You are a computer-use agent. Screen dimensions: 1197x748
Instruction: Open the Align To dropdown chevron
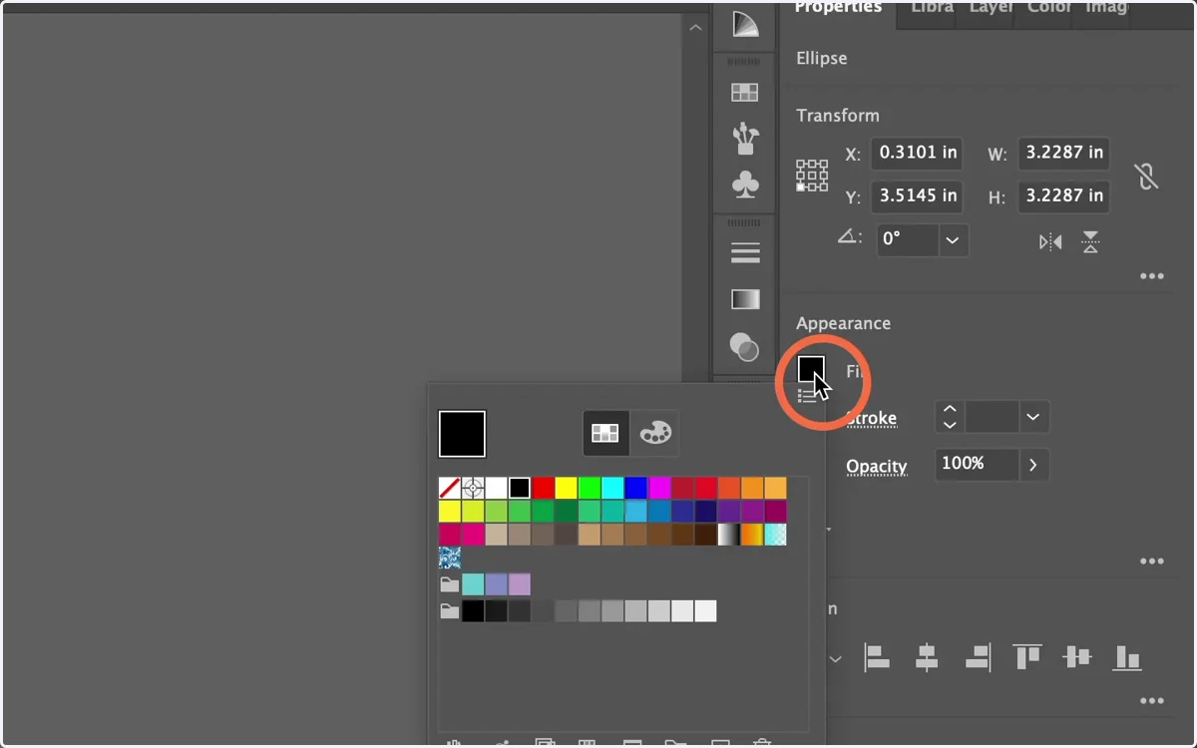(836, 659)
